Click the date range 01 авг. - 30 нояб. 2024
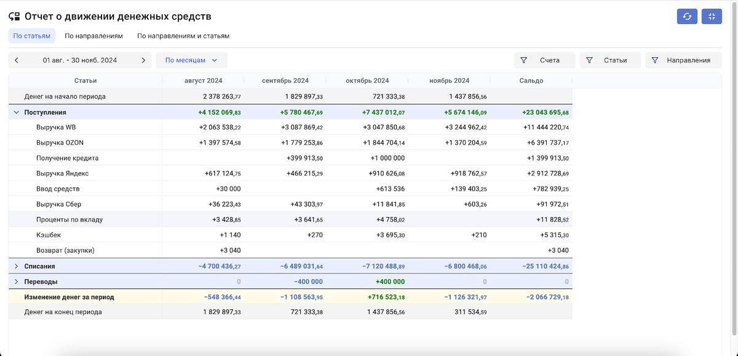Screen dimensions: 738x356 [80, 60]
